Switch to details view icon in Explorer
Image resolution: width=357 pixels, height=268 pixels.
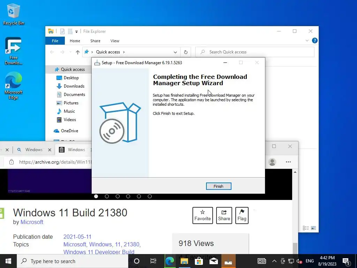pos(306,228)
